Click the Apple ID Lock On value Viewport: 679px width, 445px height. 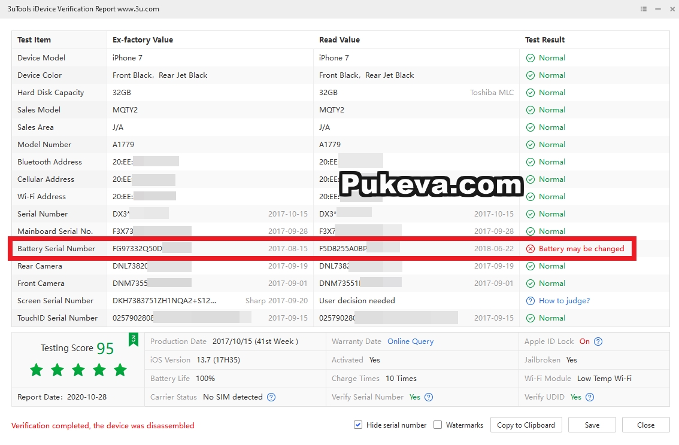point(584,342)
